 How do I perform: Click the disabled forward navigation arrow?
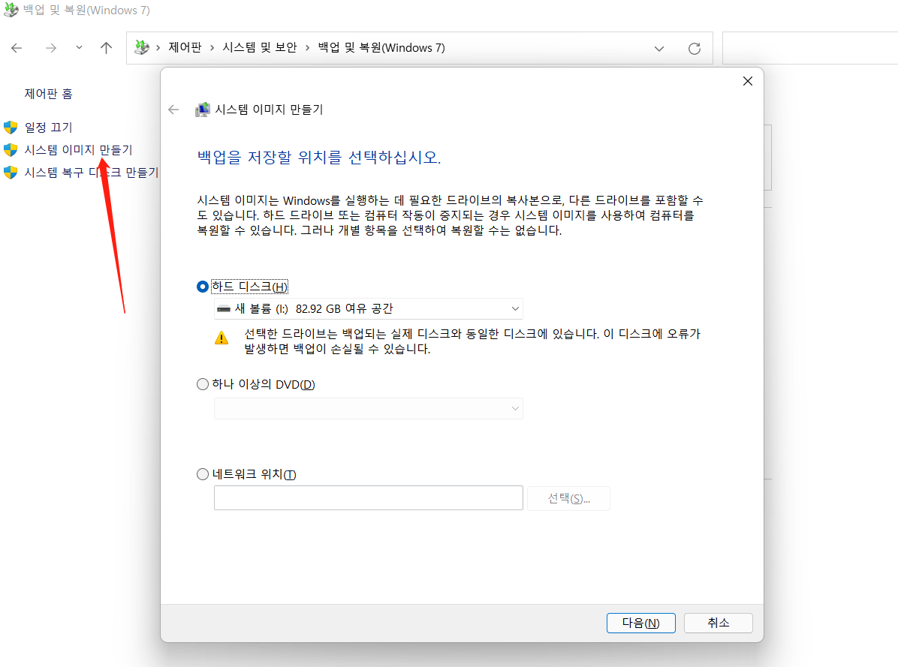pyautogui.click(x=50, y=47)
